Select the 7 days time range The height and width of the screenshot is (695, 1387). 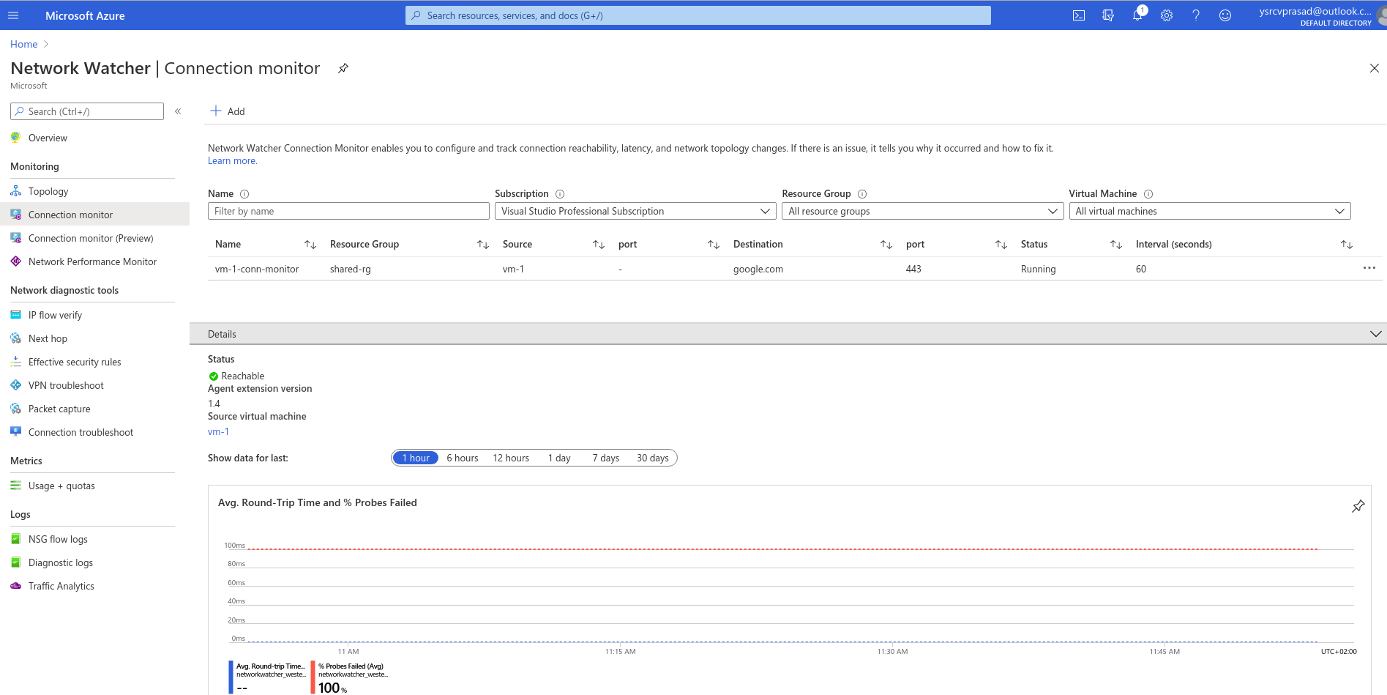[605, 458]
